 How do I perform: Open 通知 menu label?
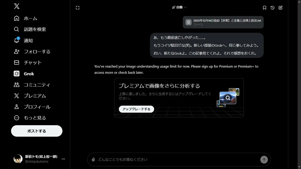28,41
